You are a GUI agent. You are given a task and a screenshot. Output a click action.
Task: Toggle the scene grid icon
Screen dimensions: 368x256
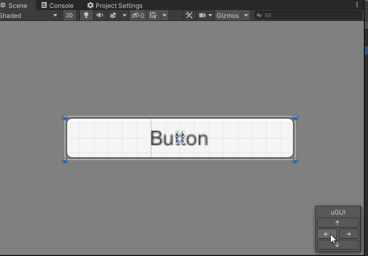coord(153,15)
